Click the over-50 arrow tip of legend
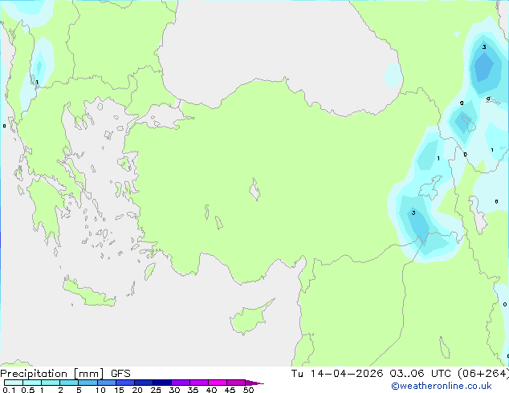The image size is (509, 393). 254,383
